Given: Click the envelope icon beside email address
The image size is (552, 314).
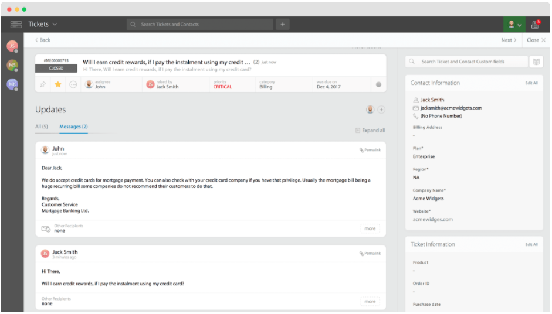Looking at the screenshot, I should [x=416, y=108].
